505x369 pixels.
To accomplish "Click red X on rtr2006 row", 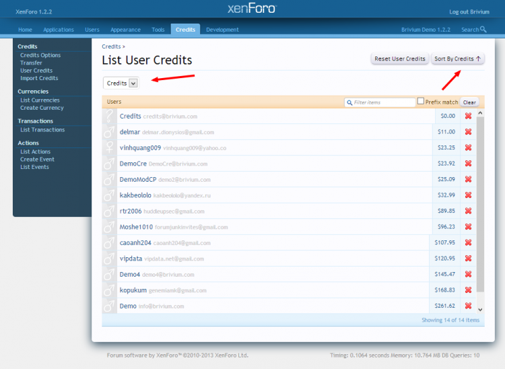I will point(468,211).
